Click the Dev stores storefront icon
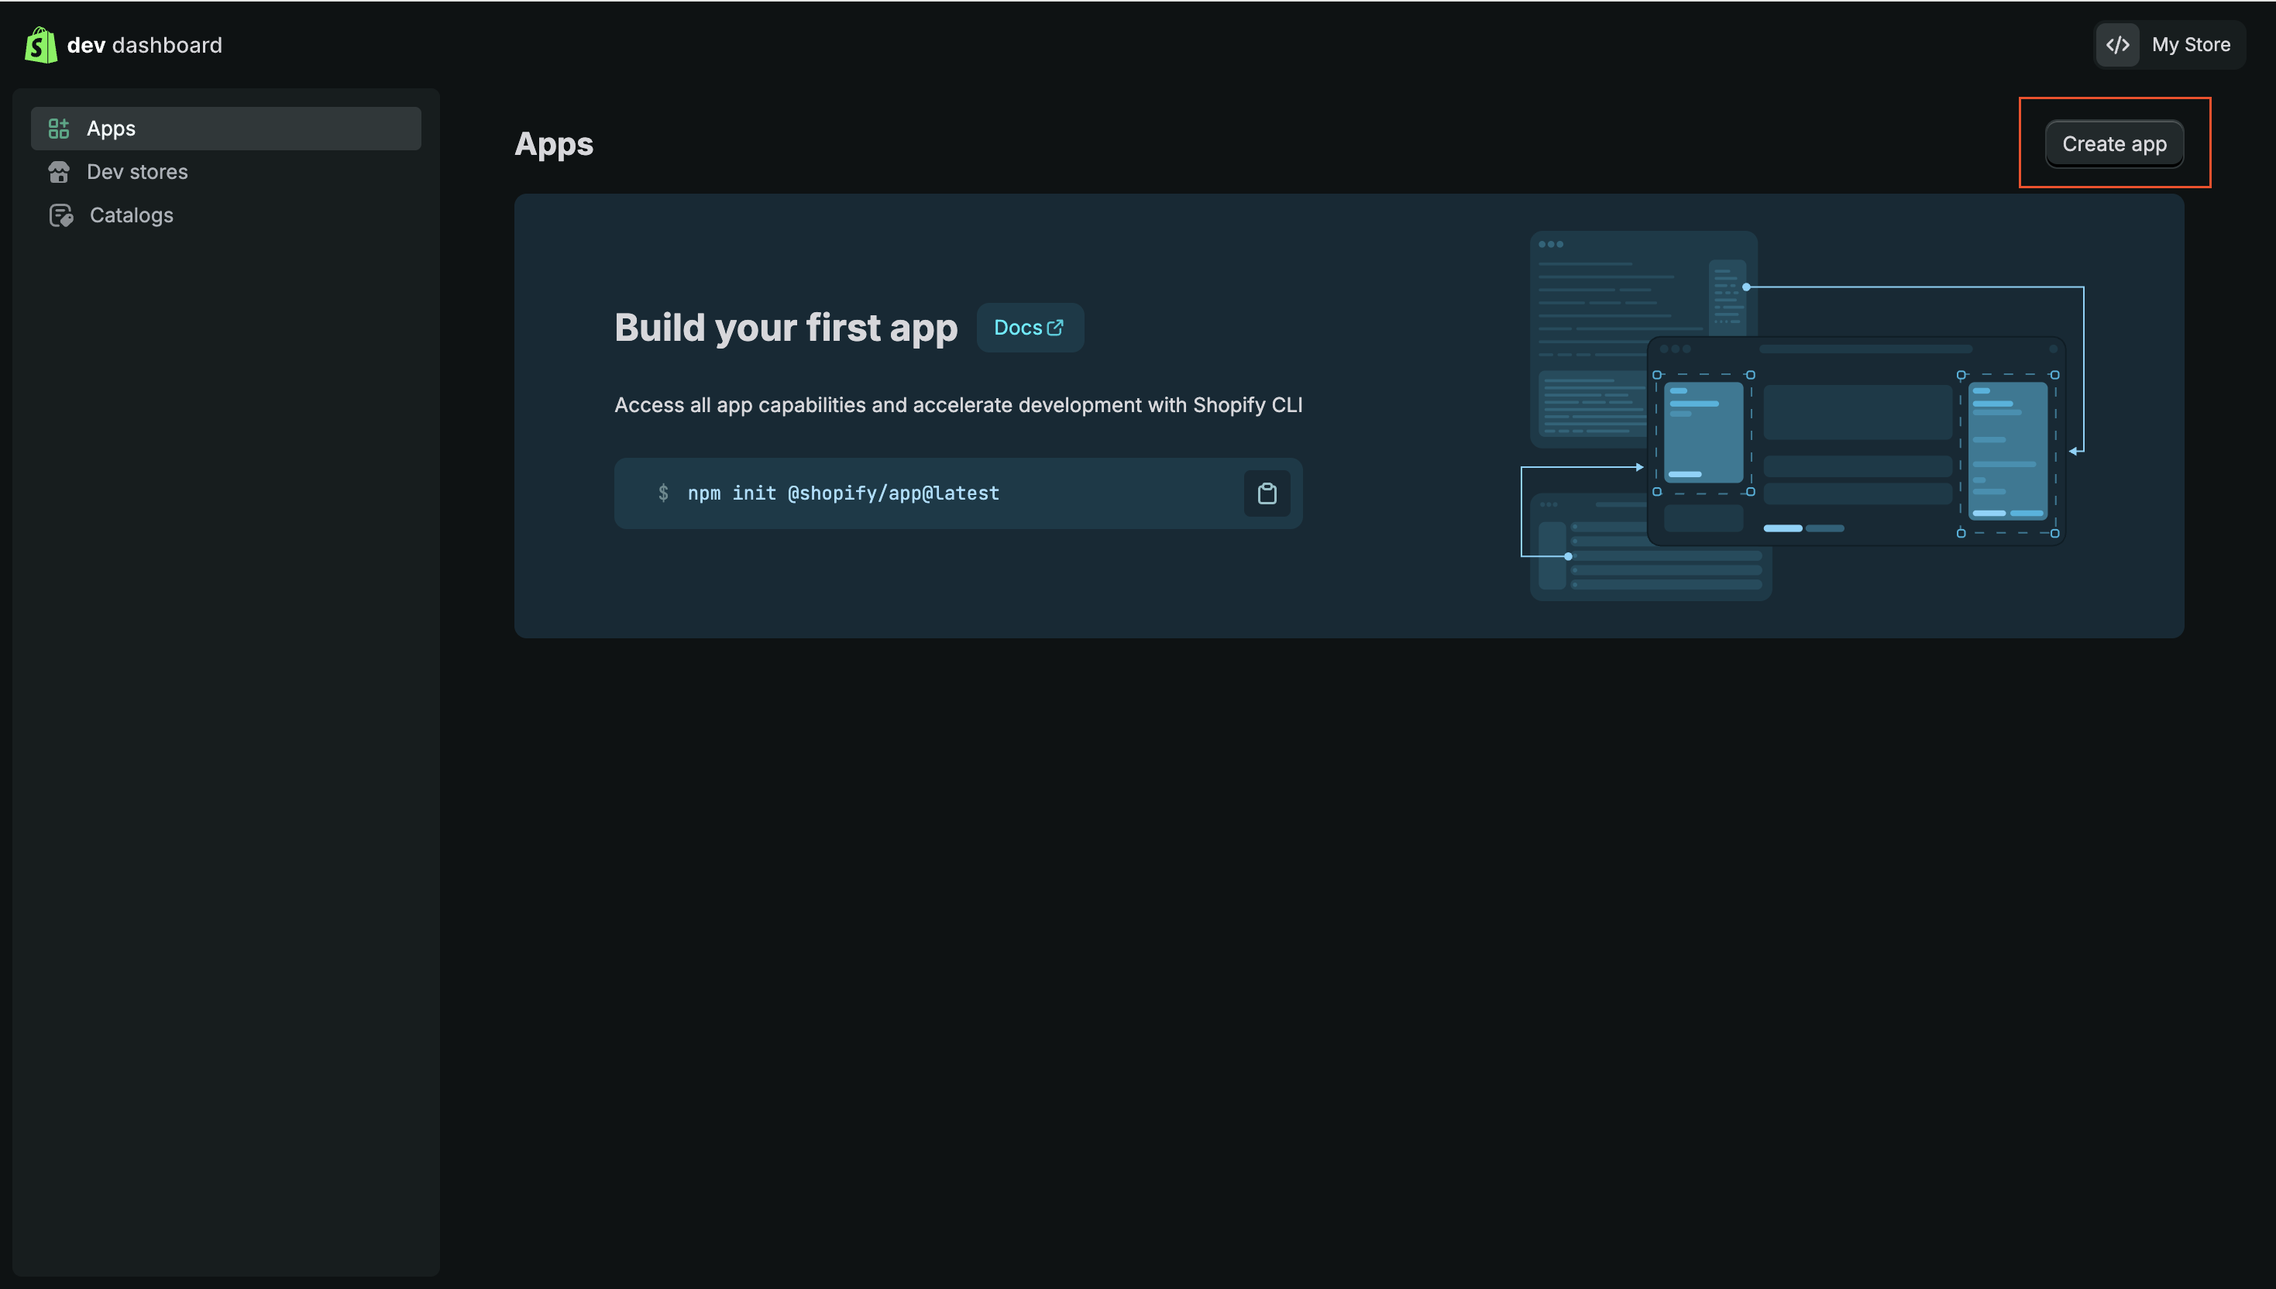2276x1289 pixels. tap(58, 172)
